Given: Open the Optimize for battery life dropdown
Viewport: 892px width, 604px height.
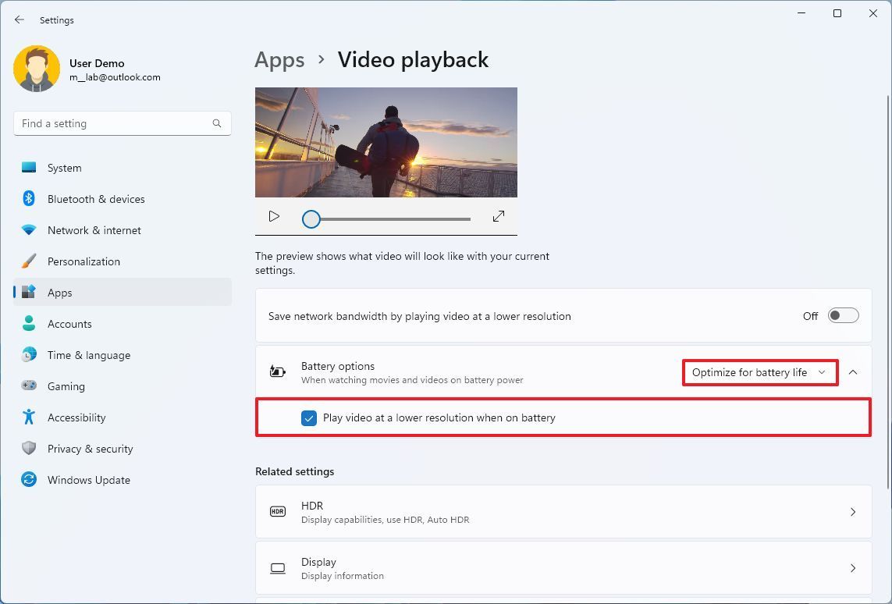Looking at the screenshot, I should [x=759, y=372].
